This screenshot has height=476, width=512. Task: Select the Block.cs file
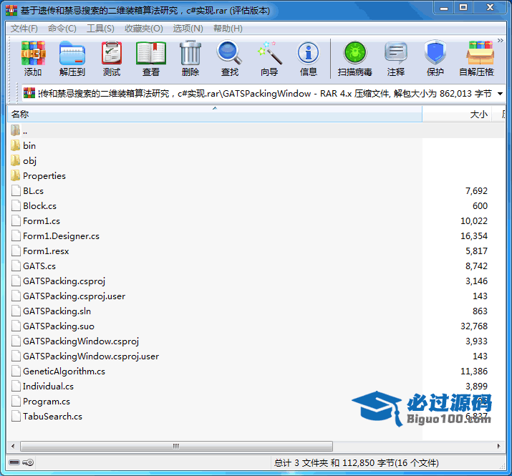tap(34, 205)
